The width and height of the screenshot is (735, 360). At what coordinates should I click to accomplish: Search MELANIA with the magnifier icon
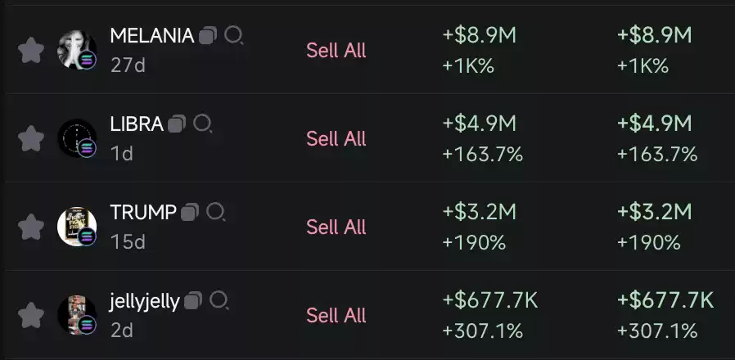[x=233, y=36]
